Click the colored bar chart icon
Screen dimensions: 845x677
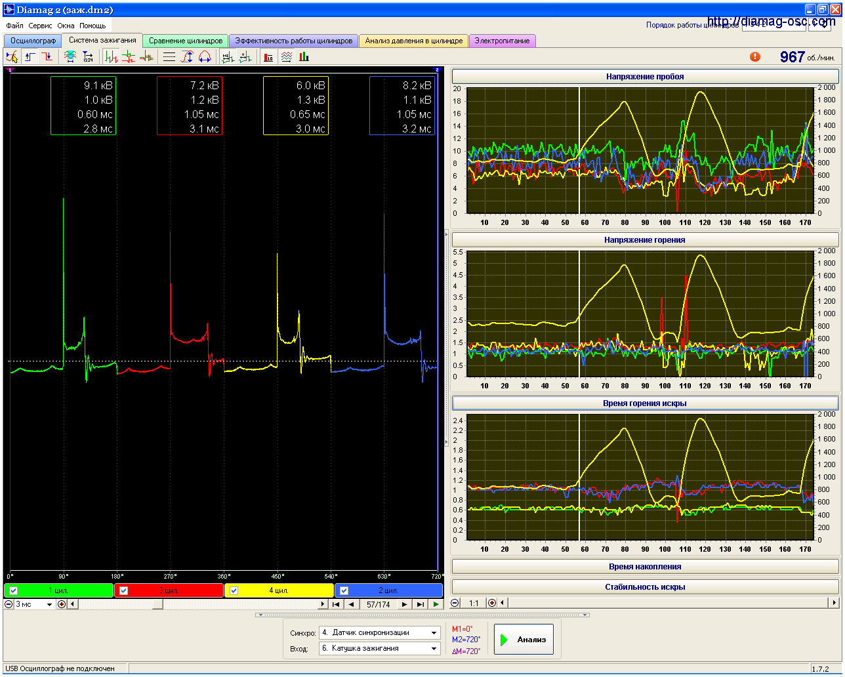tap(304, 57)
